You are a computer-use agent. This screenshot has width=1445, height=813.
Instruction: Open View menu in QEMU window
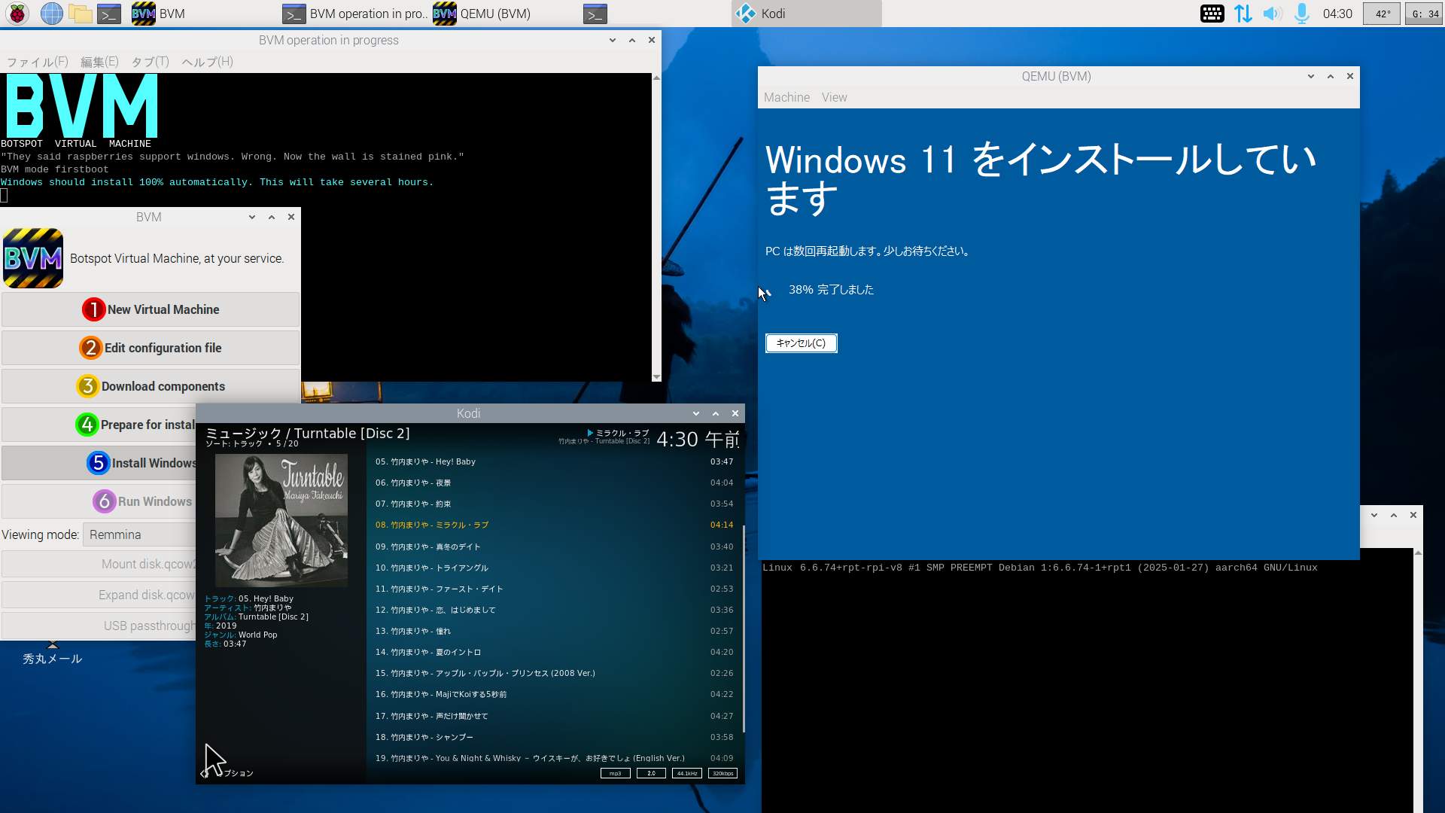[834, 97]
